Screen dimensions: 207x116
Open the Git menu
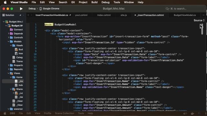[x=73, y=2]
